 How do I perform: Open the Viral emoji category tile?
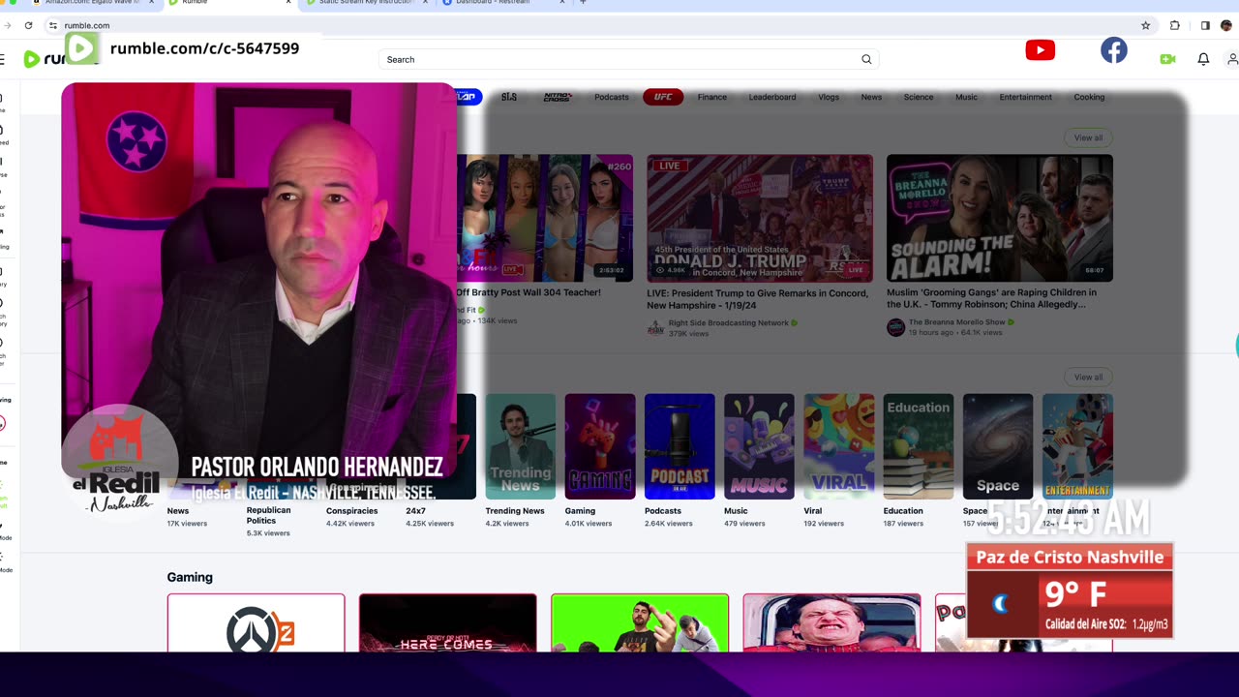tap(838, 446)
